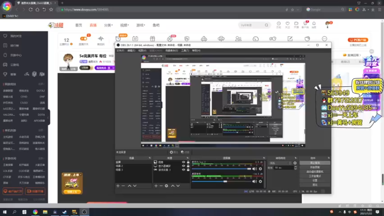Open the OBS File menu
Viewport: 384px width, 216px height.
coord(120,50)
